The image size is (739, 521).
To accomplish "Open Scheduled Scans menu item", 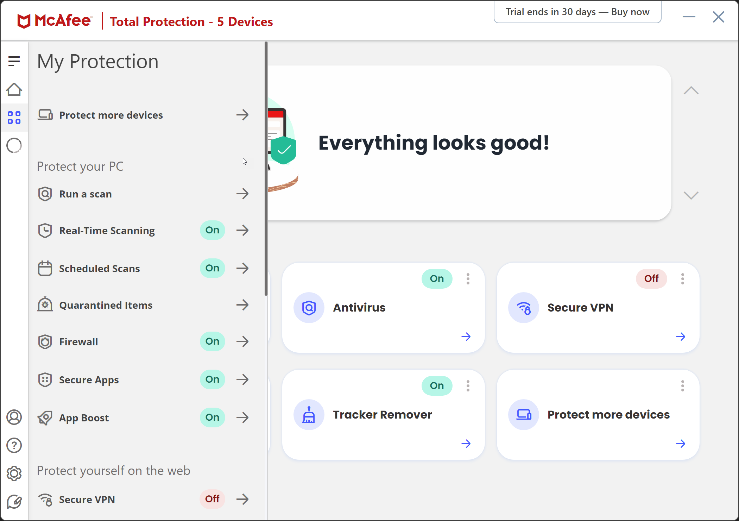I will point(143,268).
